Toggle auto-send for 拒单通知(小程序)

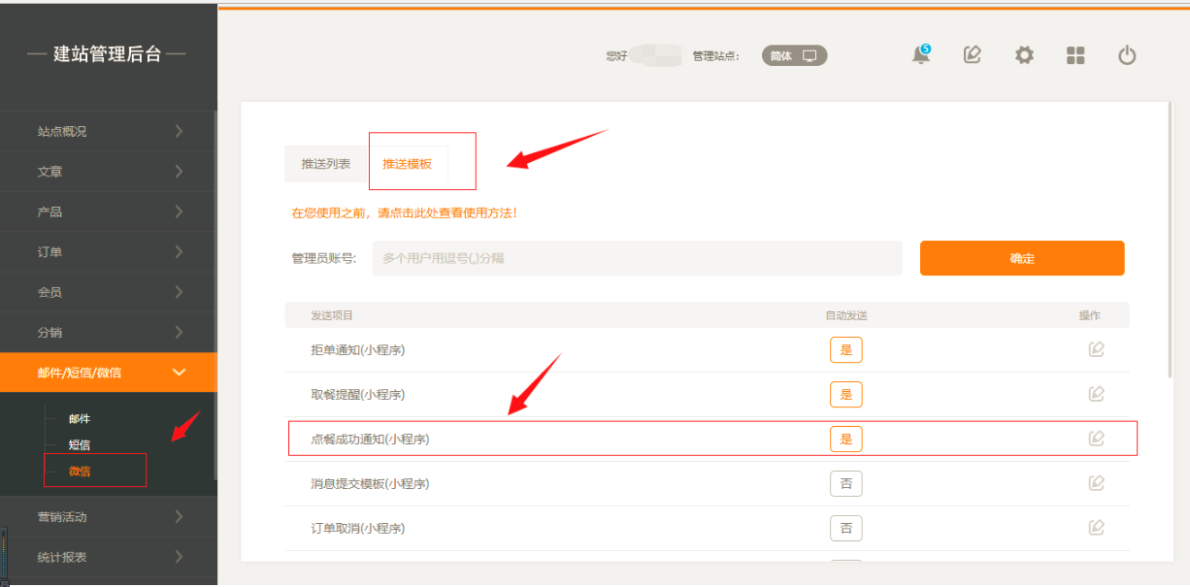(x=845, y=349)
